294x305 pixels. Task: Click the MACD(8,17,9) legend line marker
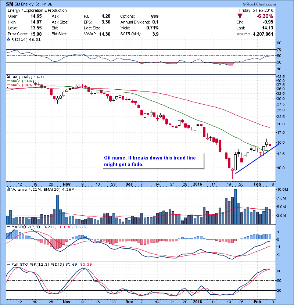point(9,227)
